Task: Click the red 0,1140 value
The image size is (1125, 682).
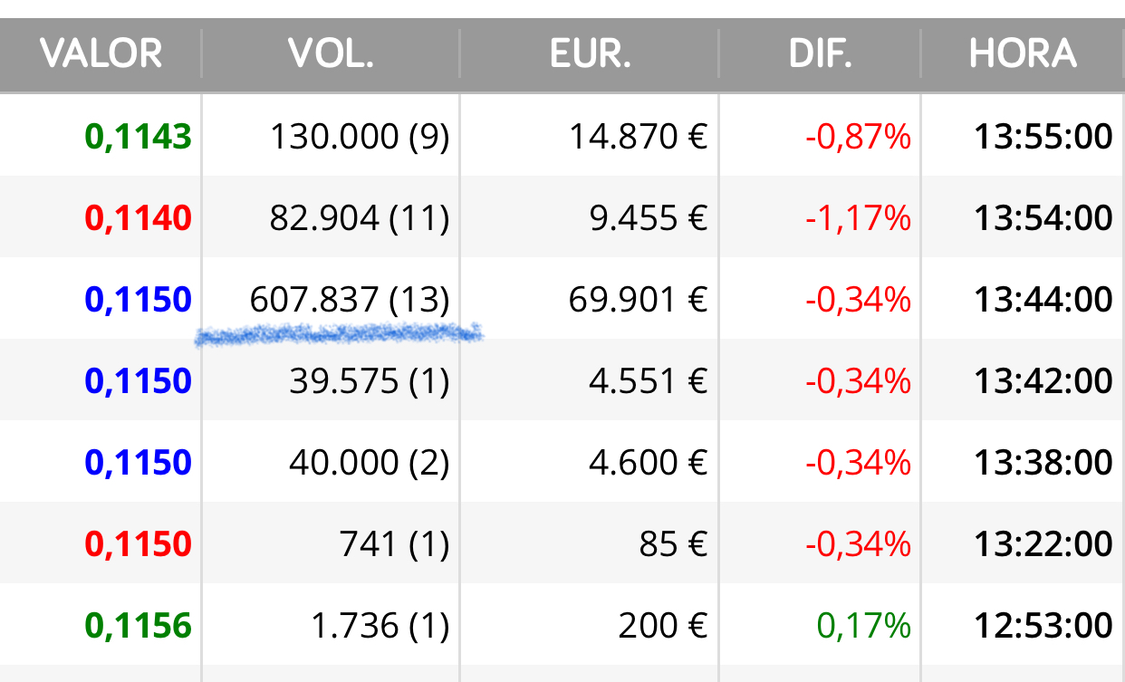Action: (138, 218)
